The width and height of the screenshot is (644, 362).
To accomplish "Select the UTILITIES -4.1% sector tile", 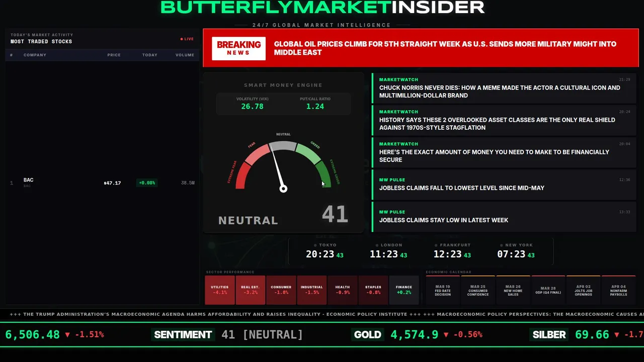I will [220, 290].
